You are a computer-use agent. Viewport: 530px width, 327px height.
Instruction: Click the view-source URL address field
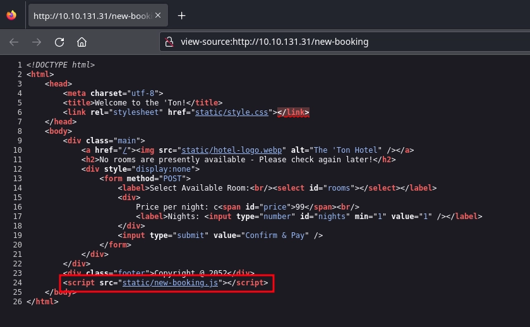coord(316,42)
